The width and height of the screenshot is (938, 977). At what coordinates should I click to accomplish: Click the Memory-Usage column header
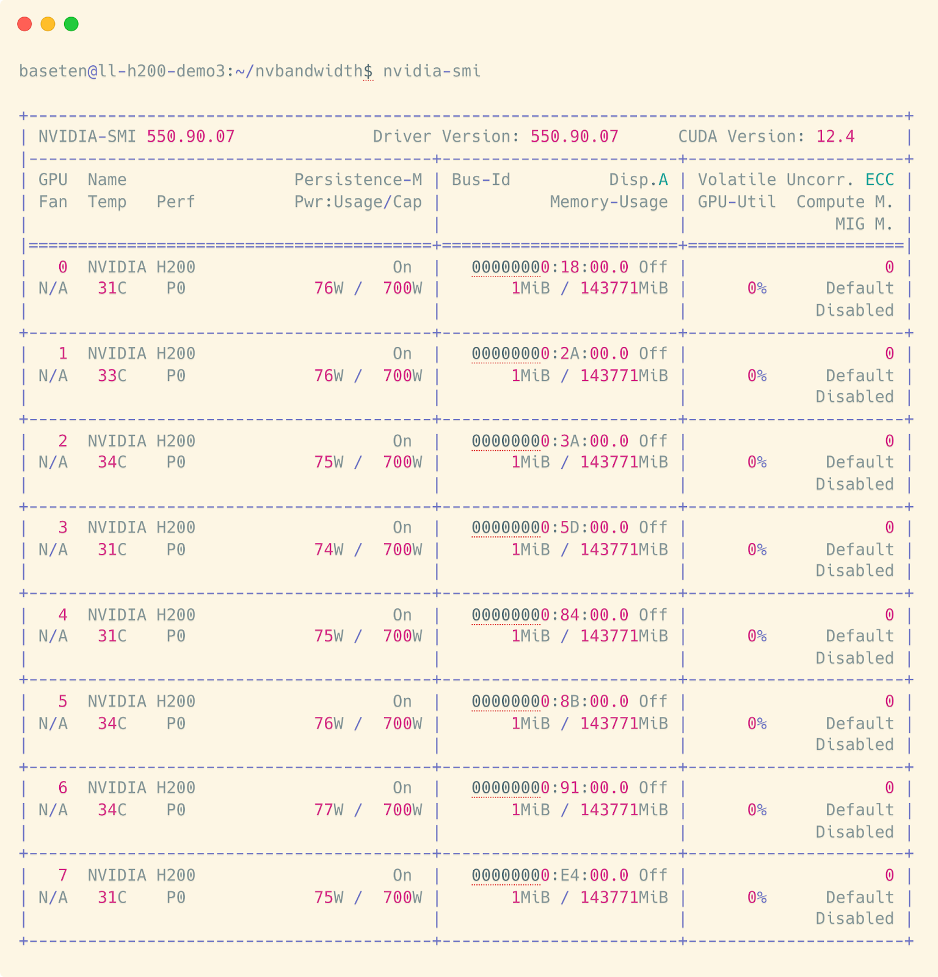[x=609, y=202]
